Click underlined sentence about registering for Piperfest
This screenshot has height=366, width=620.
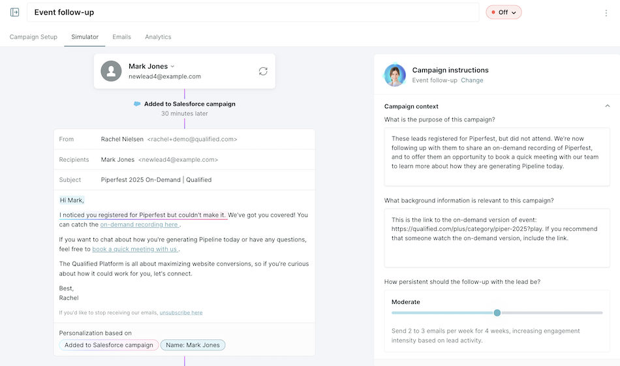click(143, 215)
